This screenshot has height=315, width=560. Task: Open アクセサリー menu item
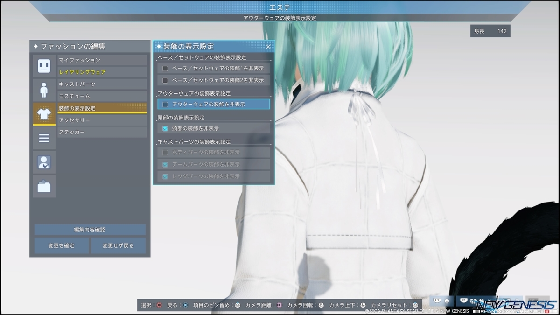click(102, 120)
